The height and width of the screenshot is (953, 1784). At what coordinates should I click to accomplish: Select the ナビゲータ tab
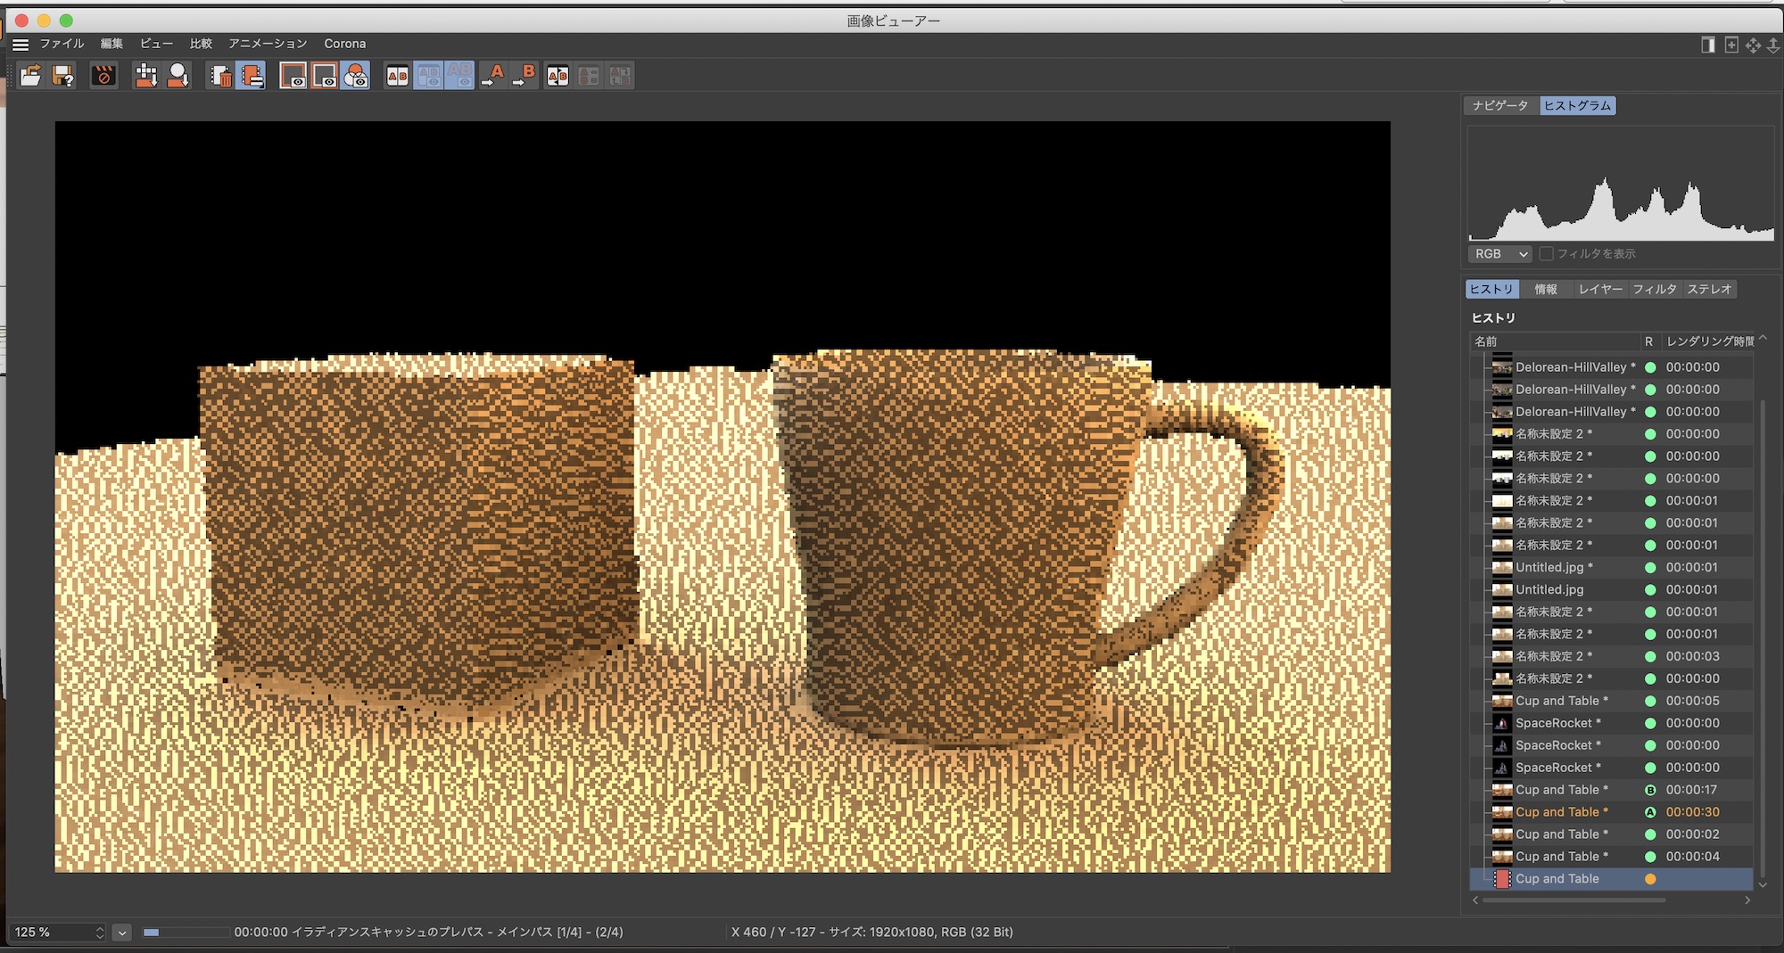click(x=1500, y=106)
